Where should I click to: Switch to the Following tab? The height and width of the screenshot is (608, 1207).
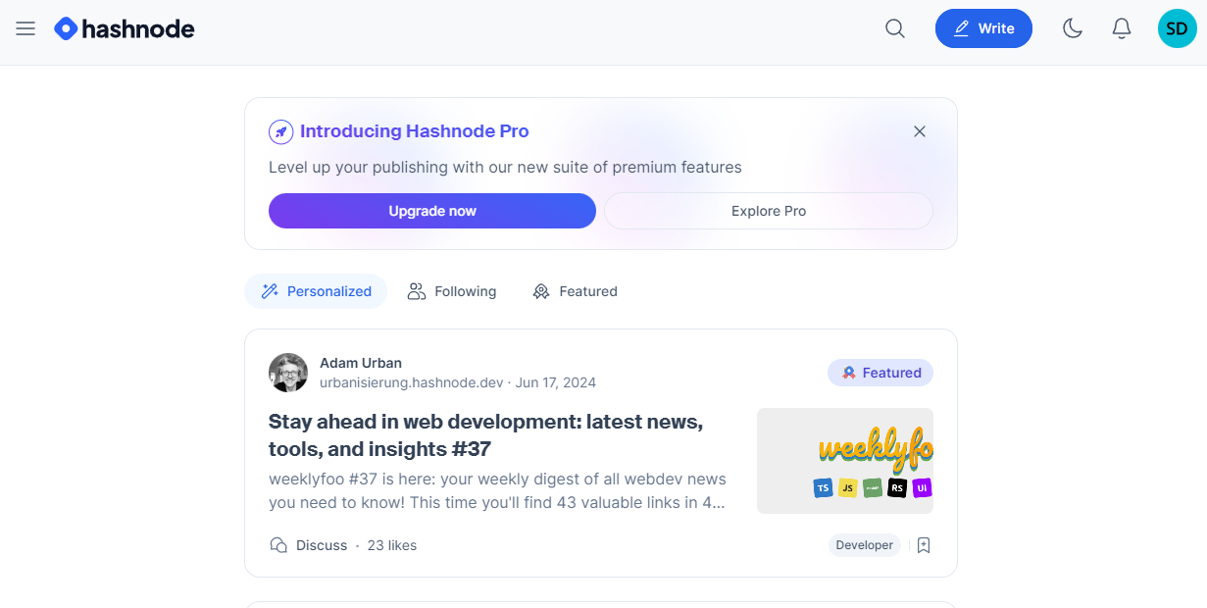[452, 291]
